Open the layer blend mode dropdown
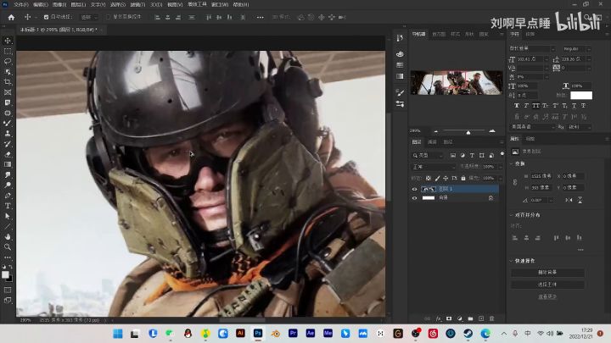 pyautogui.click(x=434, y=167)
